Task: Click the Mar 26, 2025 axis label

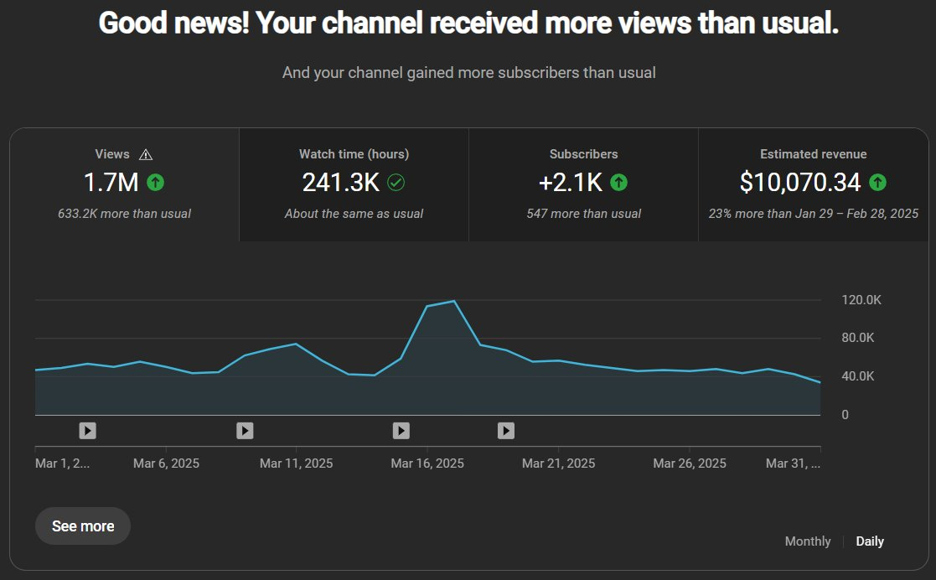Action: 690,463
